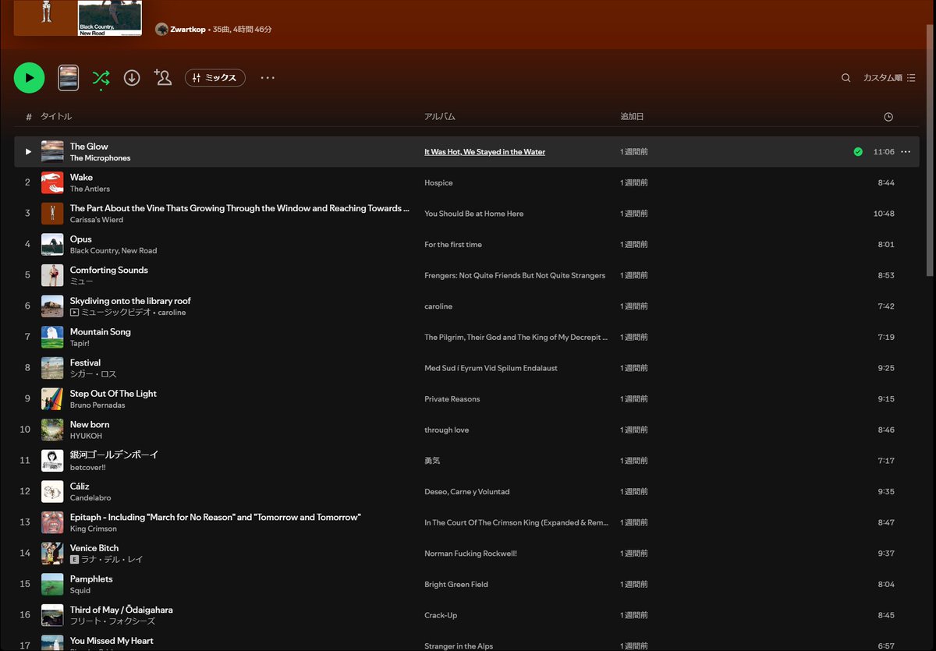The width and height of the screenshot is (936, 651).
Task: Open the playlist cover preview icon
Action: (x=68, y=78)
